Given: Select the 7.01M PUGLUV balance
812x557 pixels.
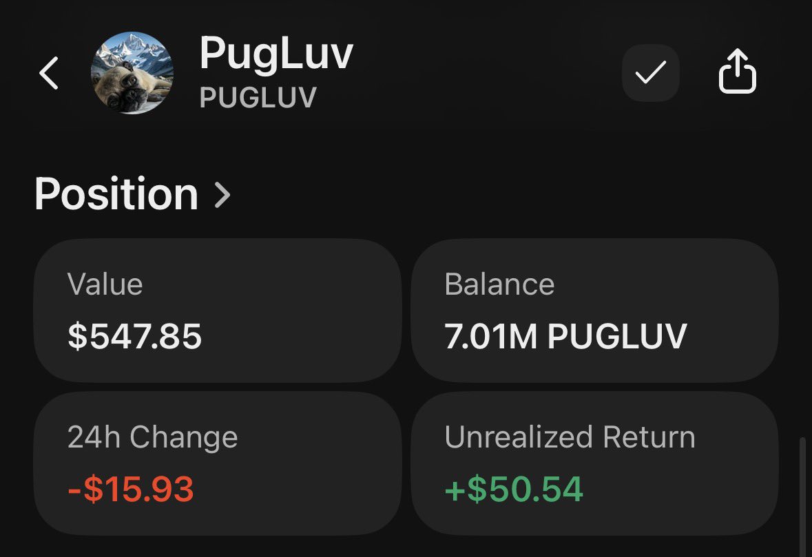Looking at the screenshot, I should click(565, 337).
